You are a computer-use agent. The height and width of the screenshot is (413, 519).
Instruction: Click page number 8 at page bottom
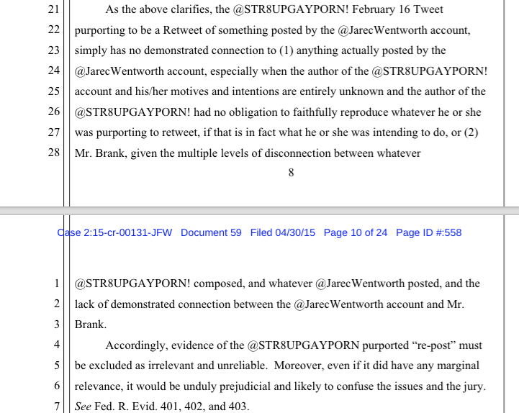pyautogui.click(x=291, y=173)
